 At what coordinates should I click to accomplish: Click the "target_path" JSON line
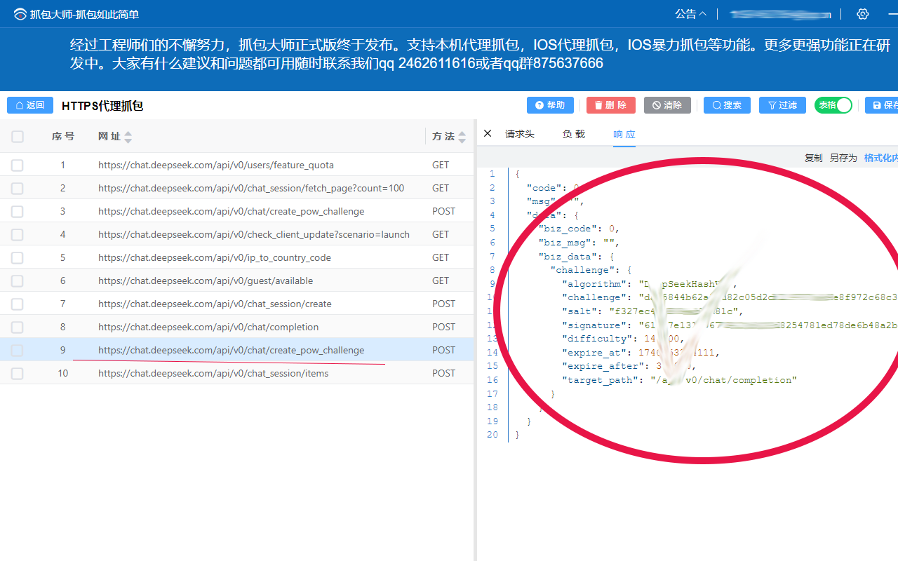(680, 380)
